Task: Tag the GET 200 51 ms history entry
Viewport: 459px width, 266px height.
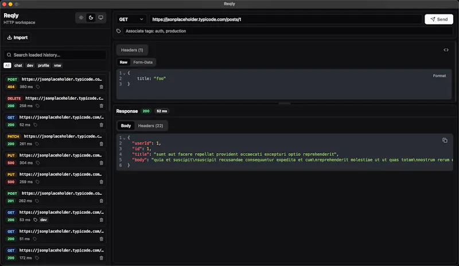Action: (34, 239)
